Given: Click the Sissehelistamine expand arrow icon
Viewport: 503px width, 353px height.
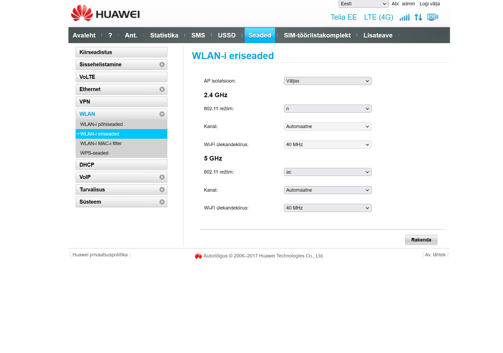Looking at the screenshot, I should [x=162, y=64].
